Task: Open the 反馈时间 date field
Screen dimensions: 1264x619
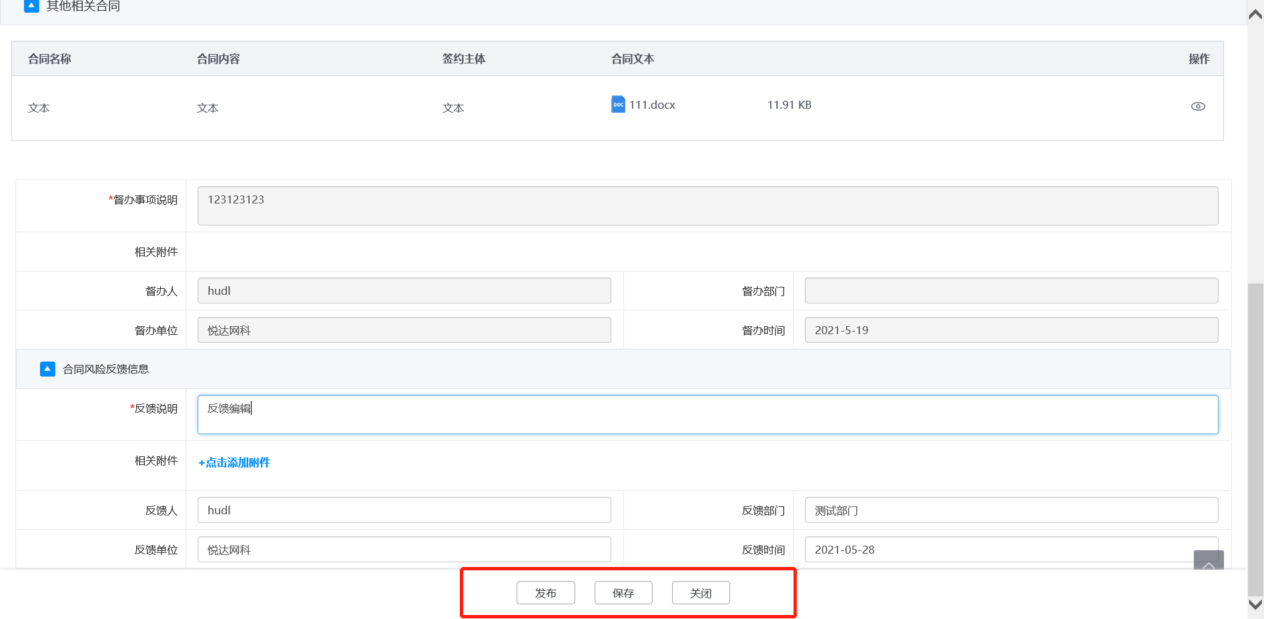Action: pos(998,550)
